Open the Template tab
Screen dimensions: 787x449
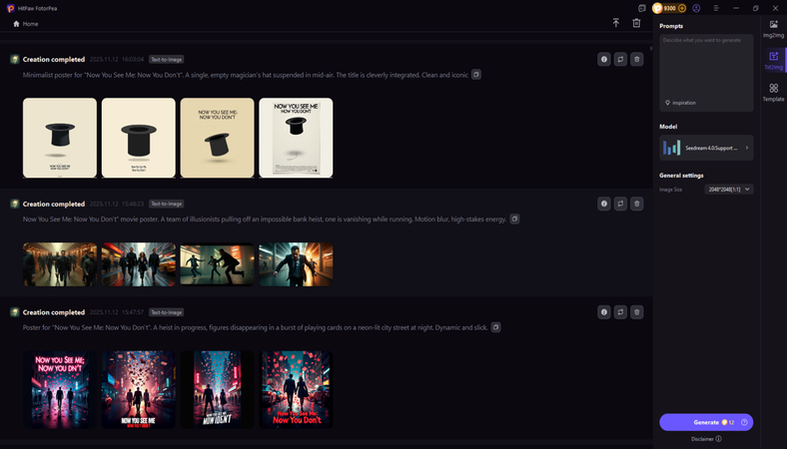coord(773,93)
